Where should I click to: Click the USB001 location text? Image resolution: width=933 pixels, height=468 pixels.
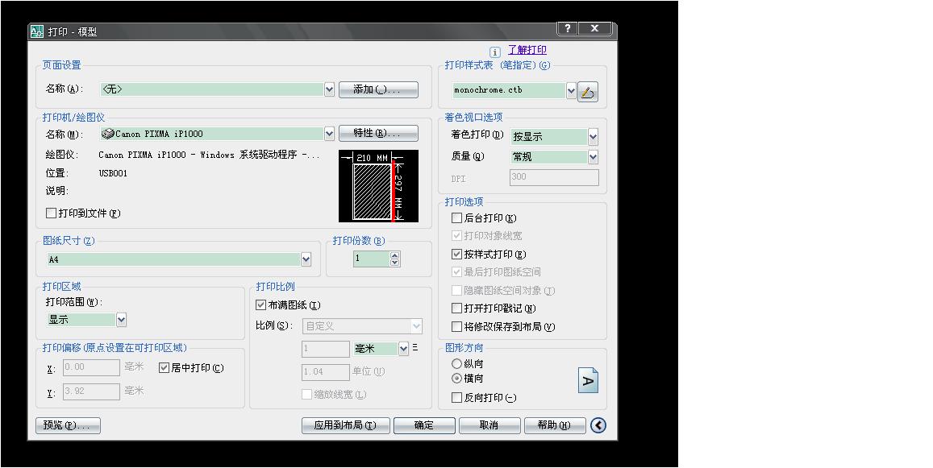point(113,174)
